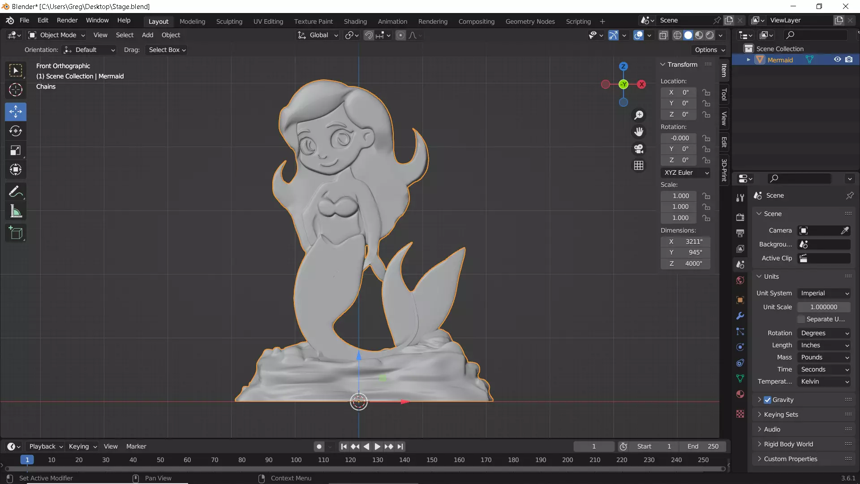Open the Material properties tab

coord(740,394)
